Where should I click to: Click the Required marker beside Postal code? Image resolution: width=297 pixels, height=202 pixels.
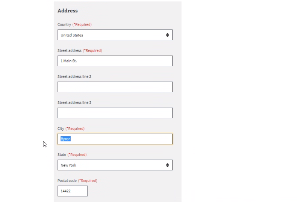click(88, 181)
